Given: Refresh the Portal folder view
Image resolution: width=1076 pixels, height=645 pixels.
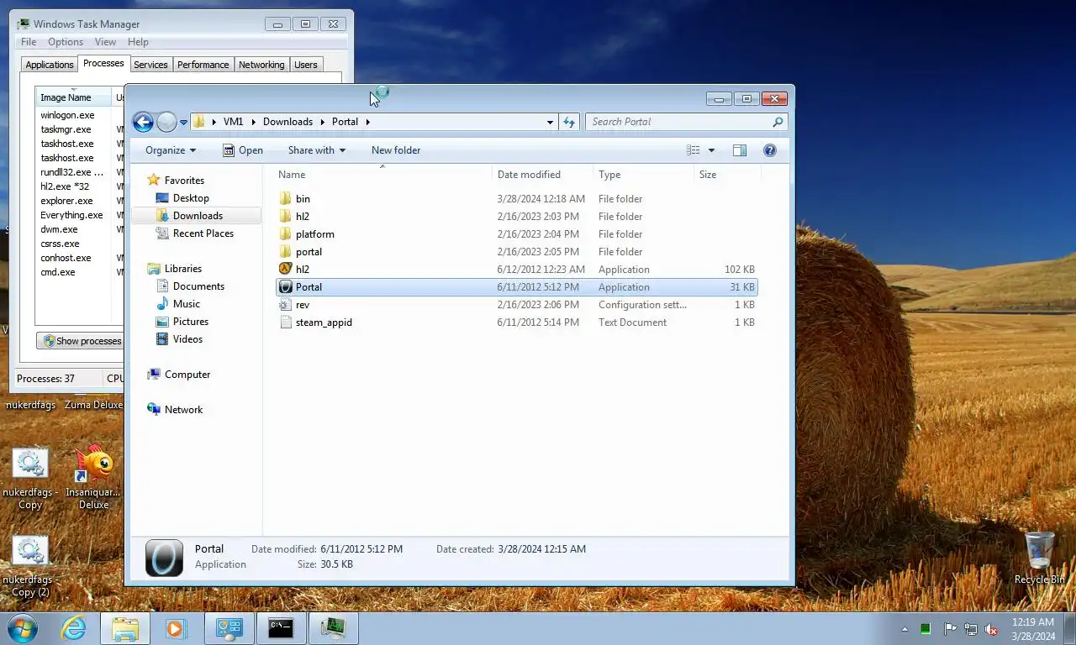Looking at the screenshot, I should (569, 122).
